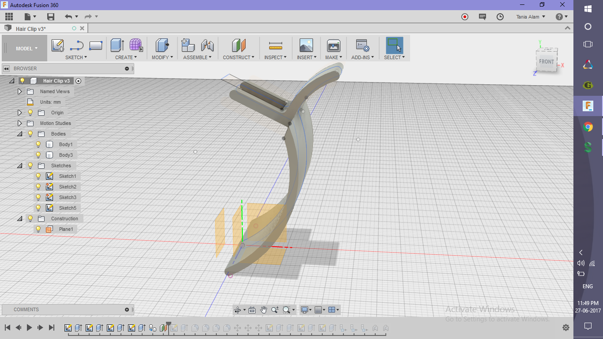Collapse the Sketches folder
603x339 pixels.
19,166
